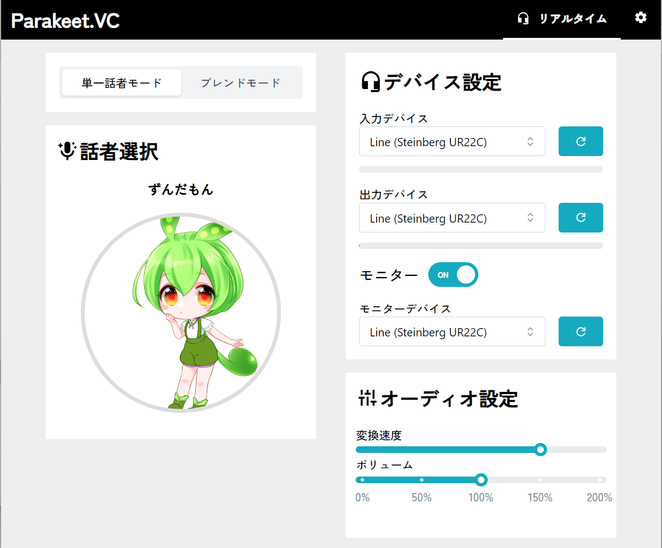This screenshot has width=662, height=548.
Task: Click the mixer icon beside オーディオ設定
Action: coord(367,397)
